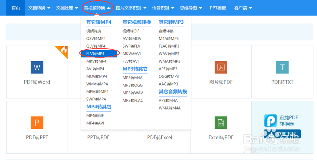This screenshot has height=160, width=317.
Task: Select MKV转MP4 option
Action: 96,61
